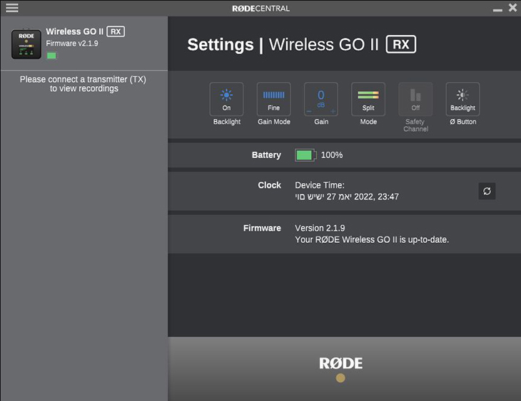
Task: Switch the Gain Mode Fine tile
Action: pyautogui.click(x=273, y=99)
